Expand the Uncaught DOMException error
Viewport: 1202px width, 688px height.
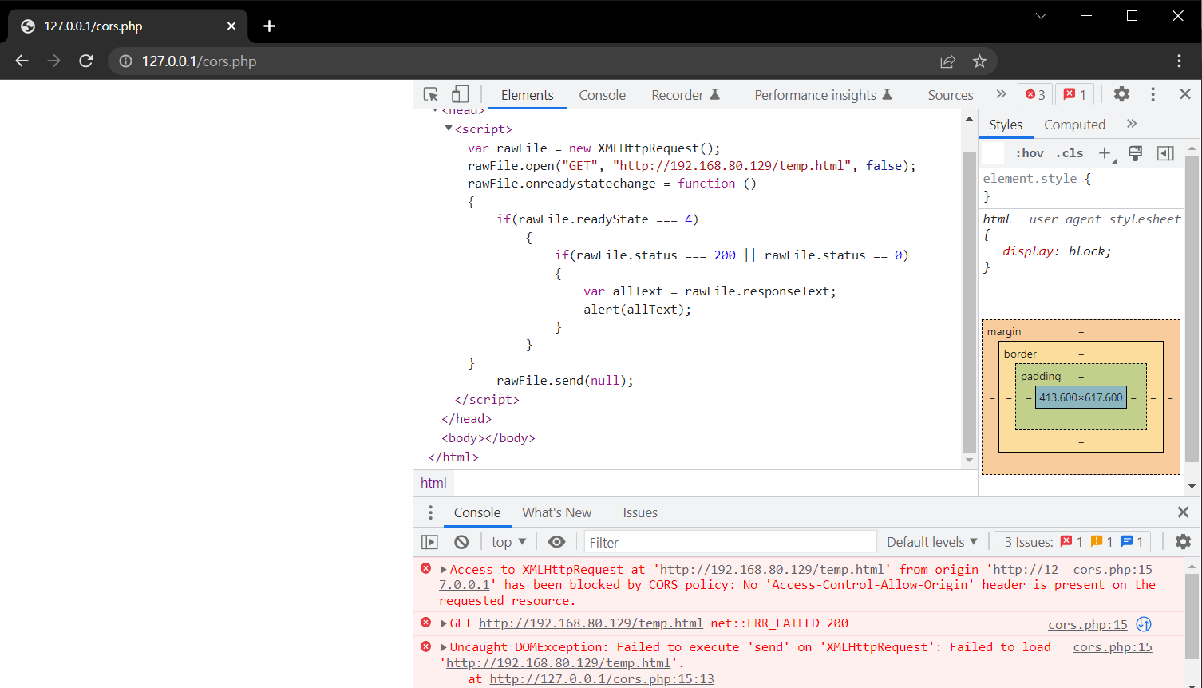[x=444, y=646]
